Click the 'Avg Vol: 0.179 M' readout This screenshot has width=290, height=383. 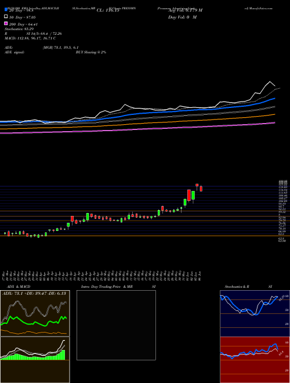point(185,10)
